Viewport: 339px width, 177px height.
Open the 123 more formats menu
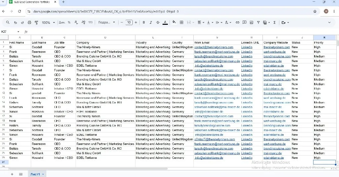(x=90, y=22)
